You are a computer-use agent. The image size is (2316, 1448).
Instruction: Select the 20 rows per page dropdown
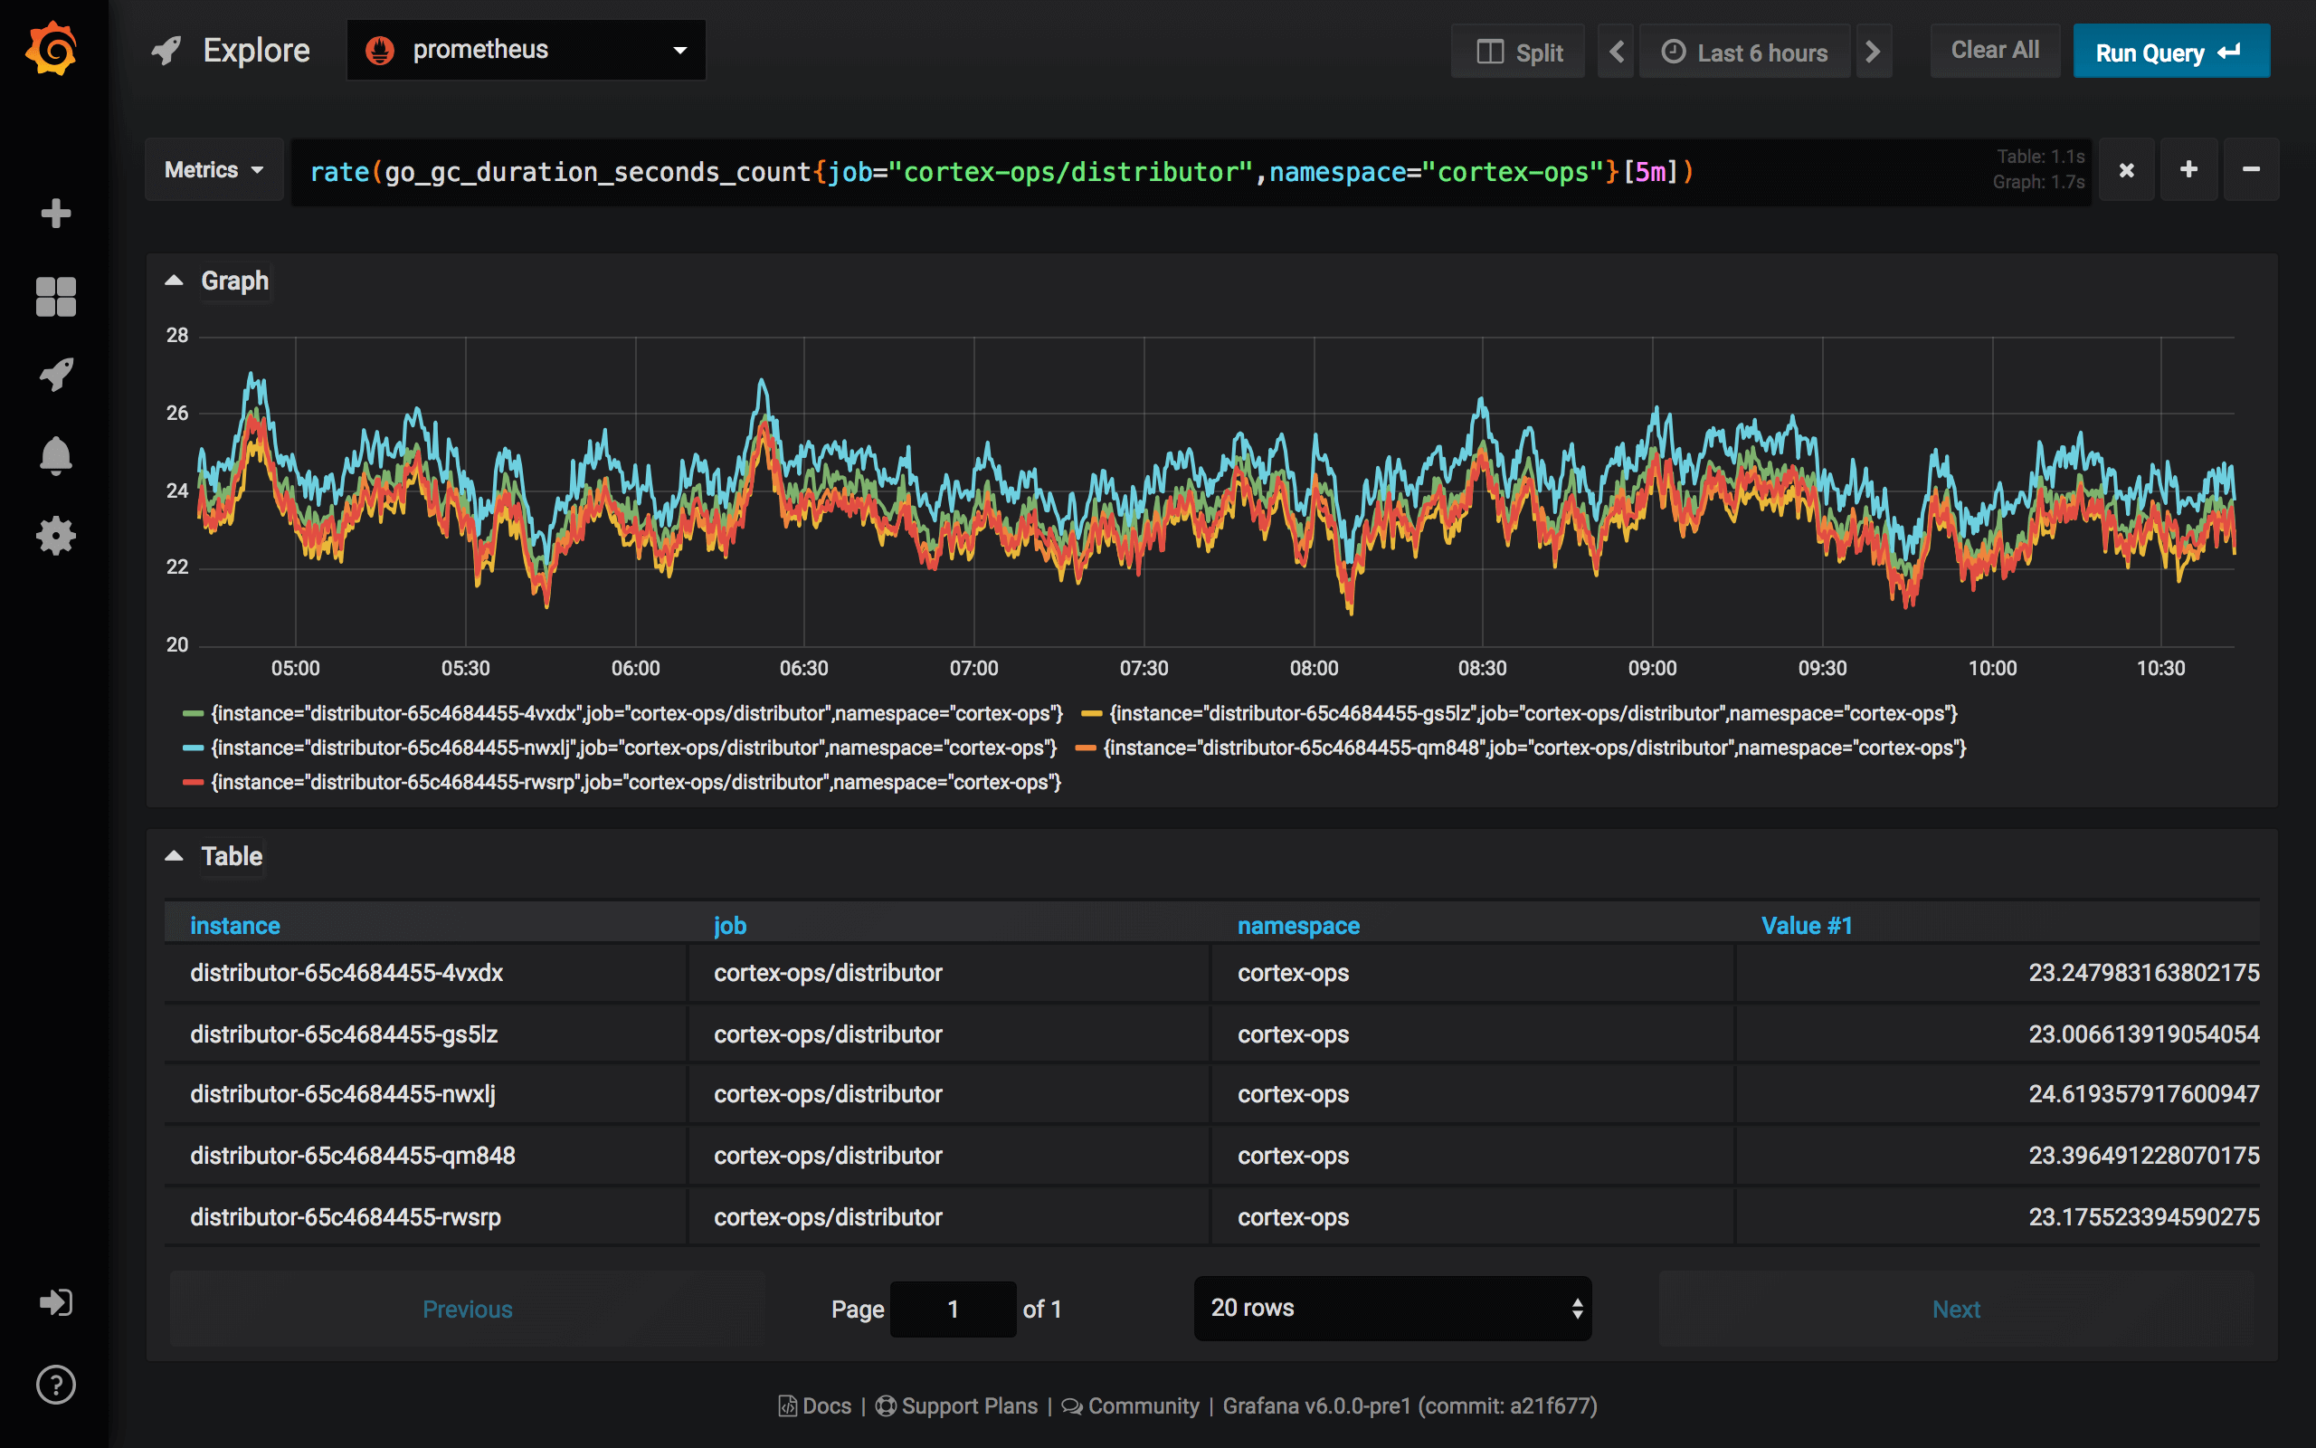pyautogui.click(x=1394, y=1308)
